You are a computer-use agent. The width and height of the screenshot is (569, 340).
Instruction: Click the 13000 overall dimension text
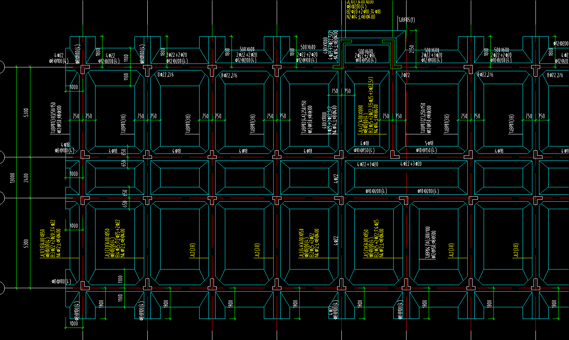pos(12,178)
